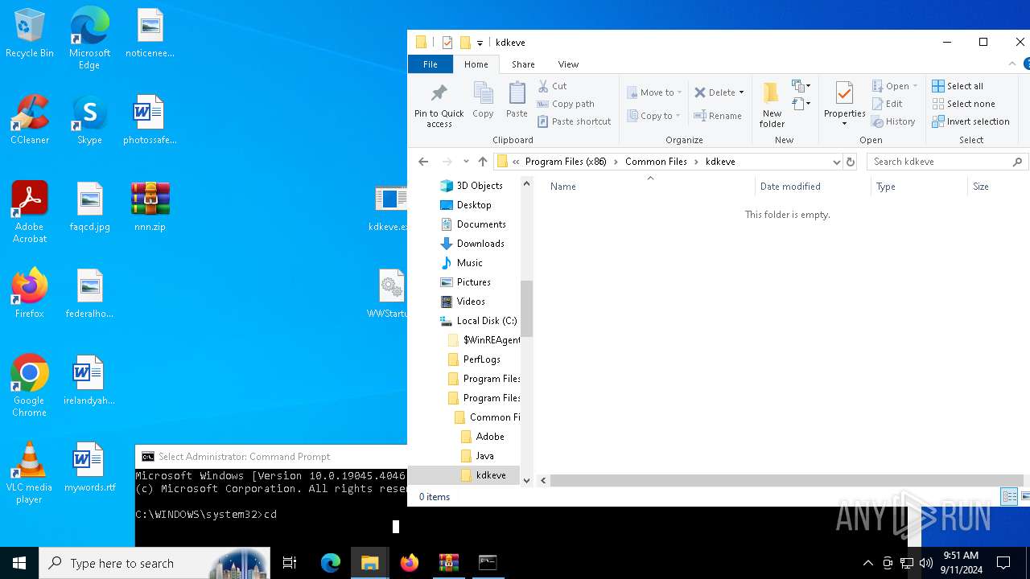Select Recycle Bin desktop icon
Image resolution: width=1030 pixels, height=579 pixels.
point(30,34)
